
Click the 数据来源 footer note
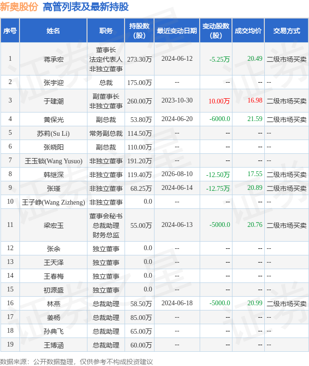point(76,362)
